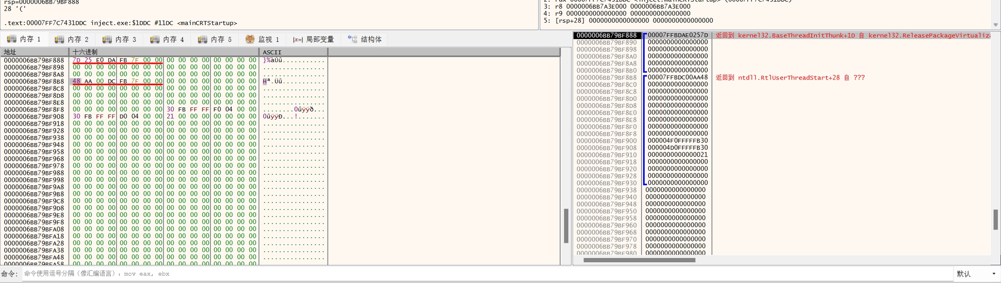Click the memory dump vertical scrollbar thumb
Viewport: 1001px width, 283px height.
pyautogui.click(x=566, y=226)
